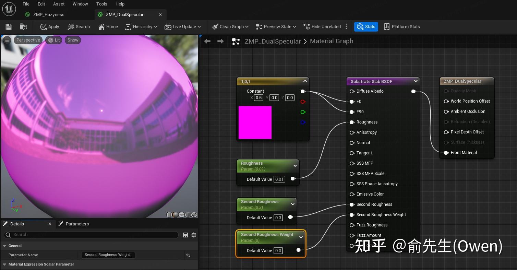This screenshot has width=517, height=270.
Task: Open Platform Stats
Action: (x=401, y=27)
